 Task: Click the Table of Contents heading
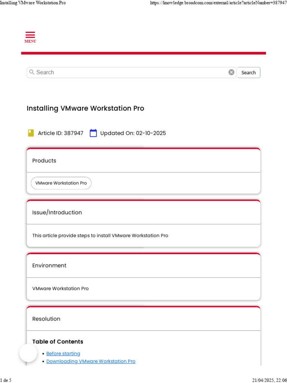(x=58, y=341)
